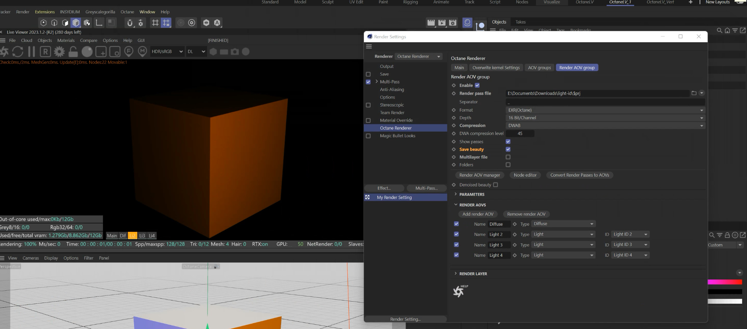Enable the Multilayer file checkbox

tap(508, 157)
